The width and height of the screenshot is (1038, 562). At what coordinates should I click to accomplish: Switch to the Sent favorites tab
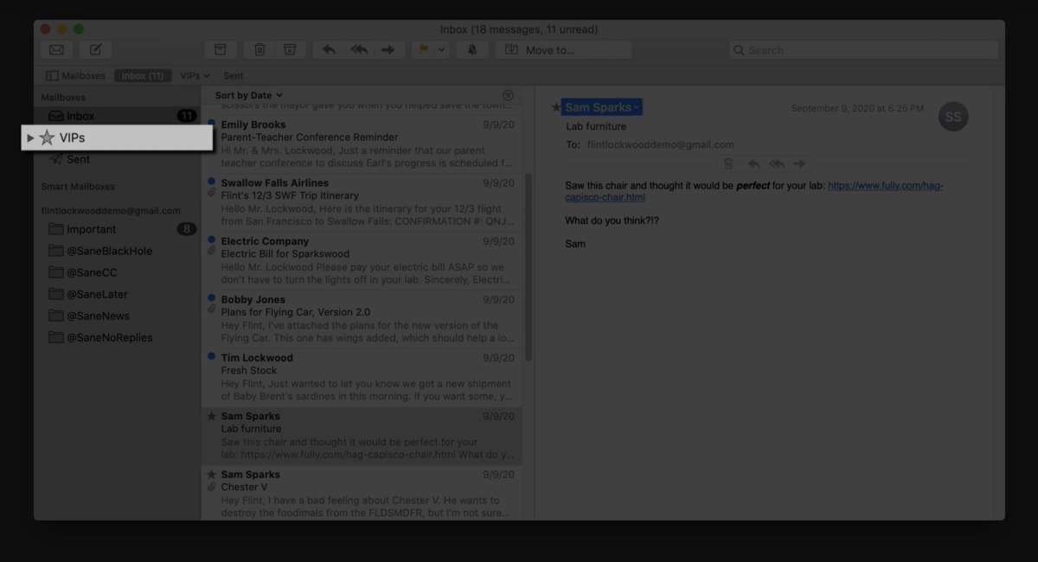(233, 75)
